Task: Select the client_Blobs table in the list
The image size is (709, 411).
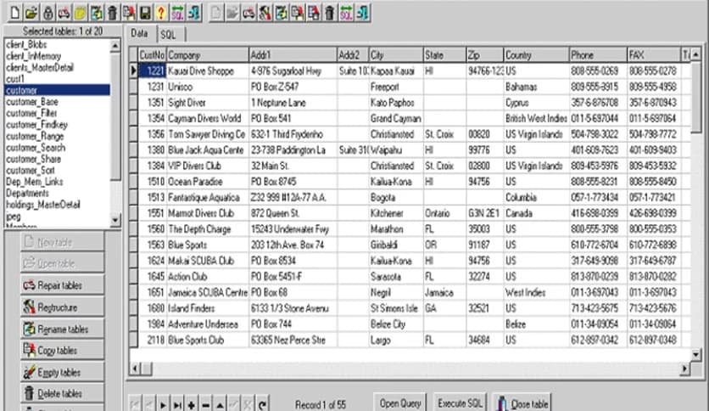Action: (x=58, y=44)
